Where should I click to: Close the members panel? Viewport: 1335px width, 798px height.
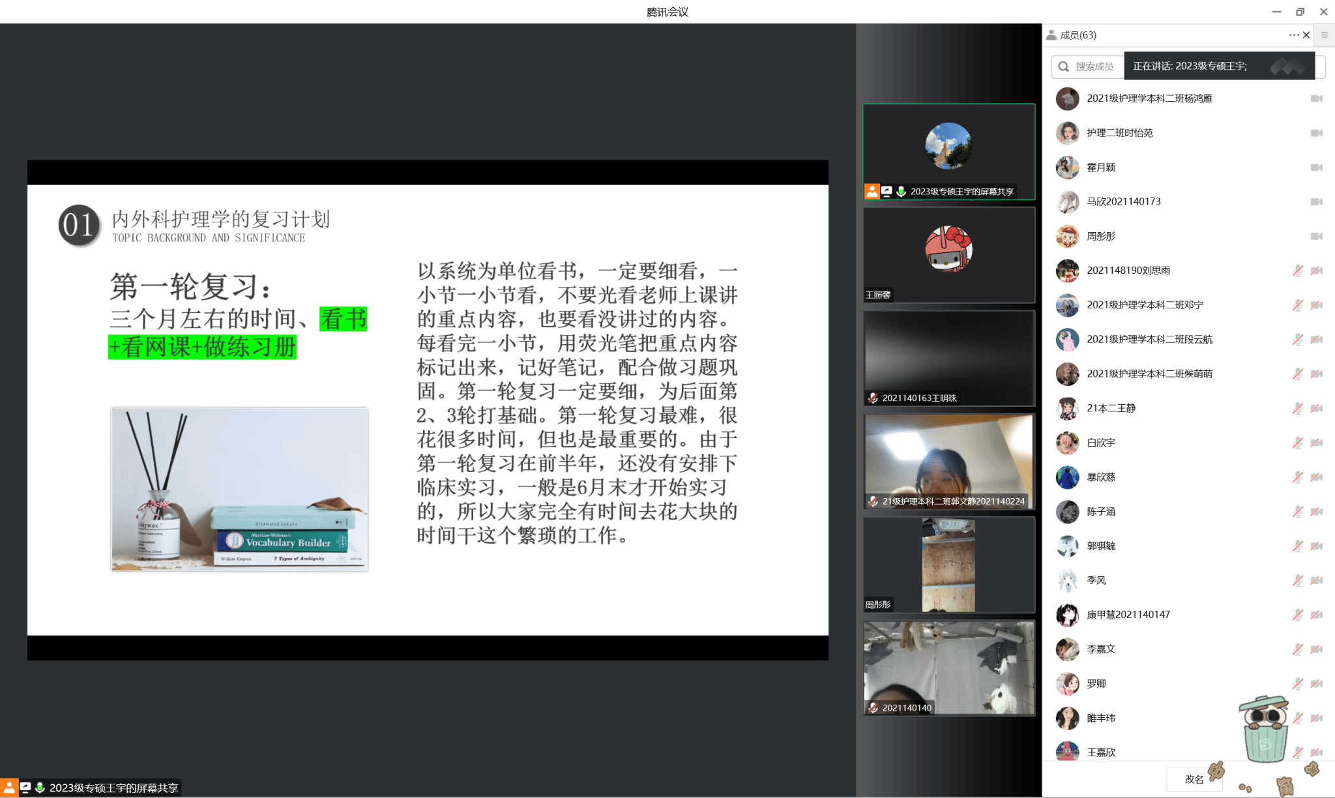(1306, 35)
